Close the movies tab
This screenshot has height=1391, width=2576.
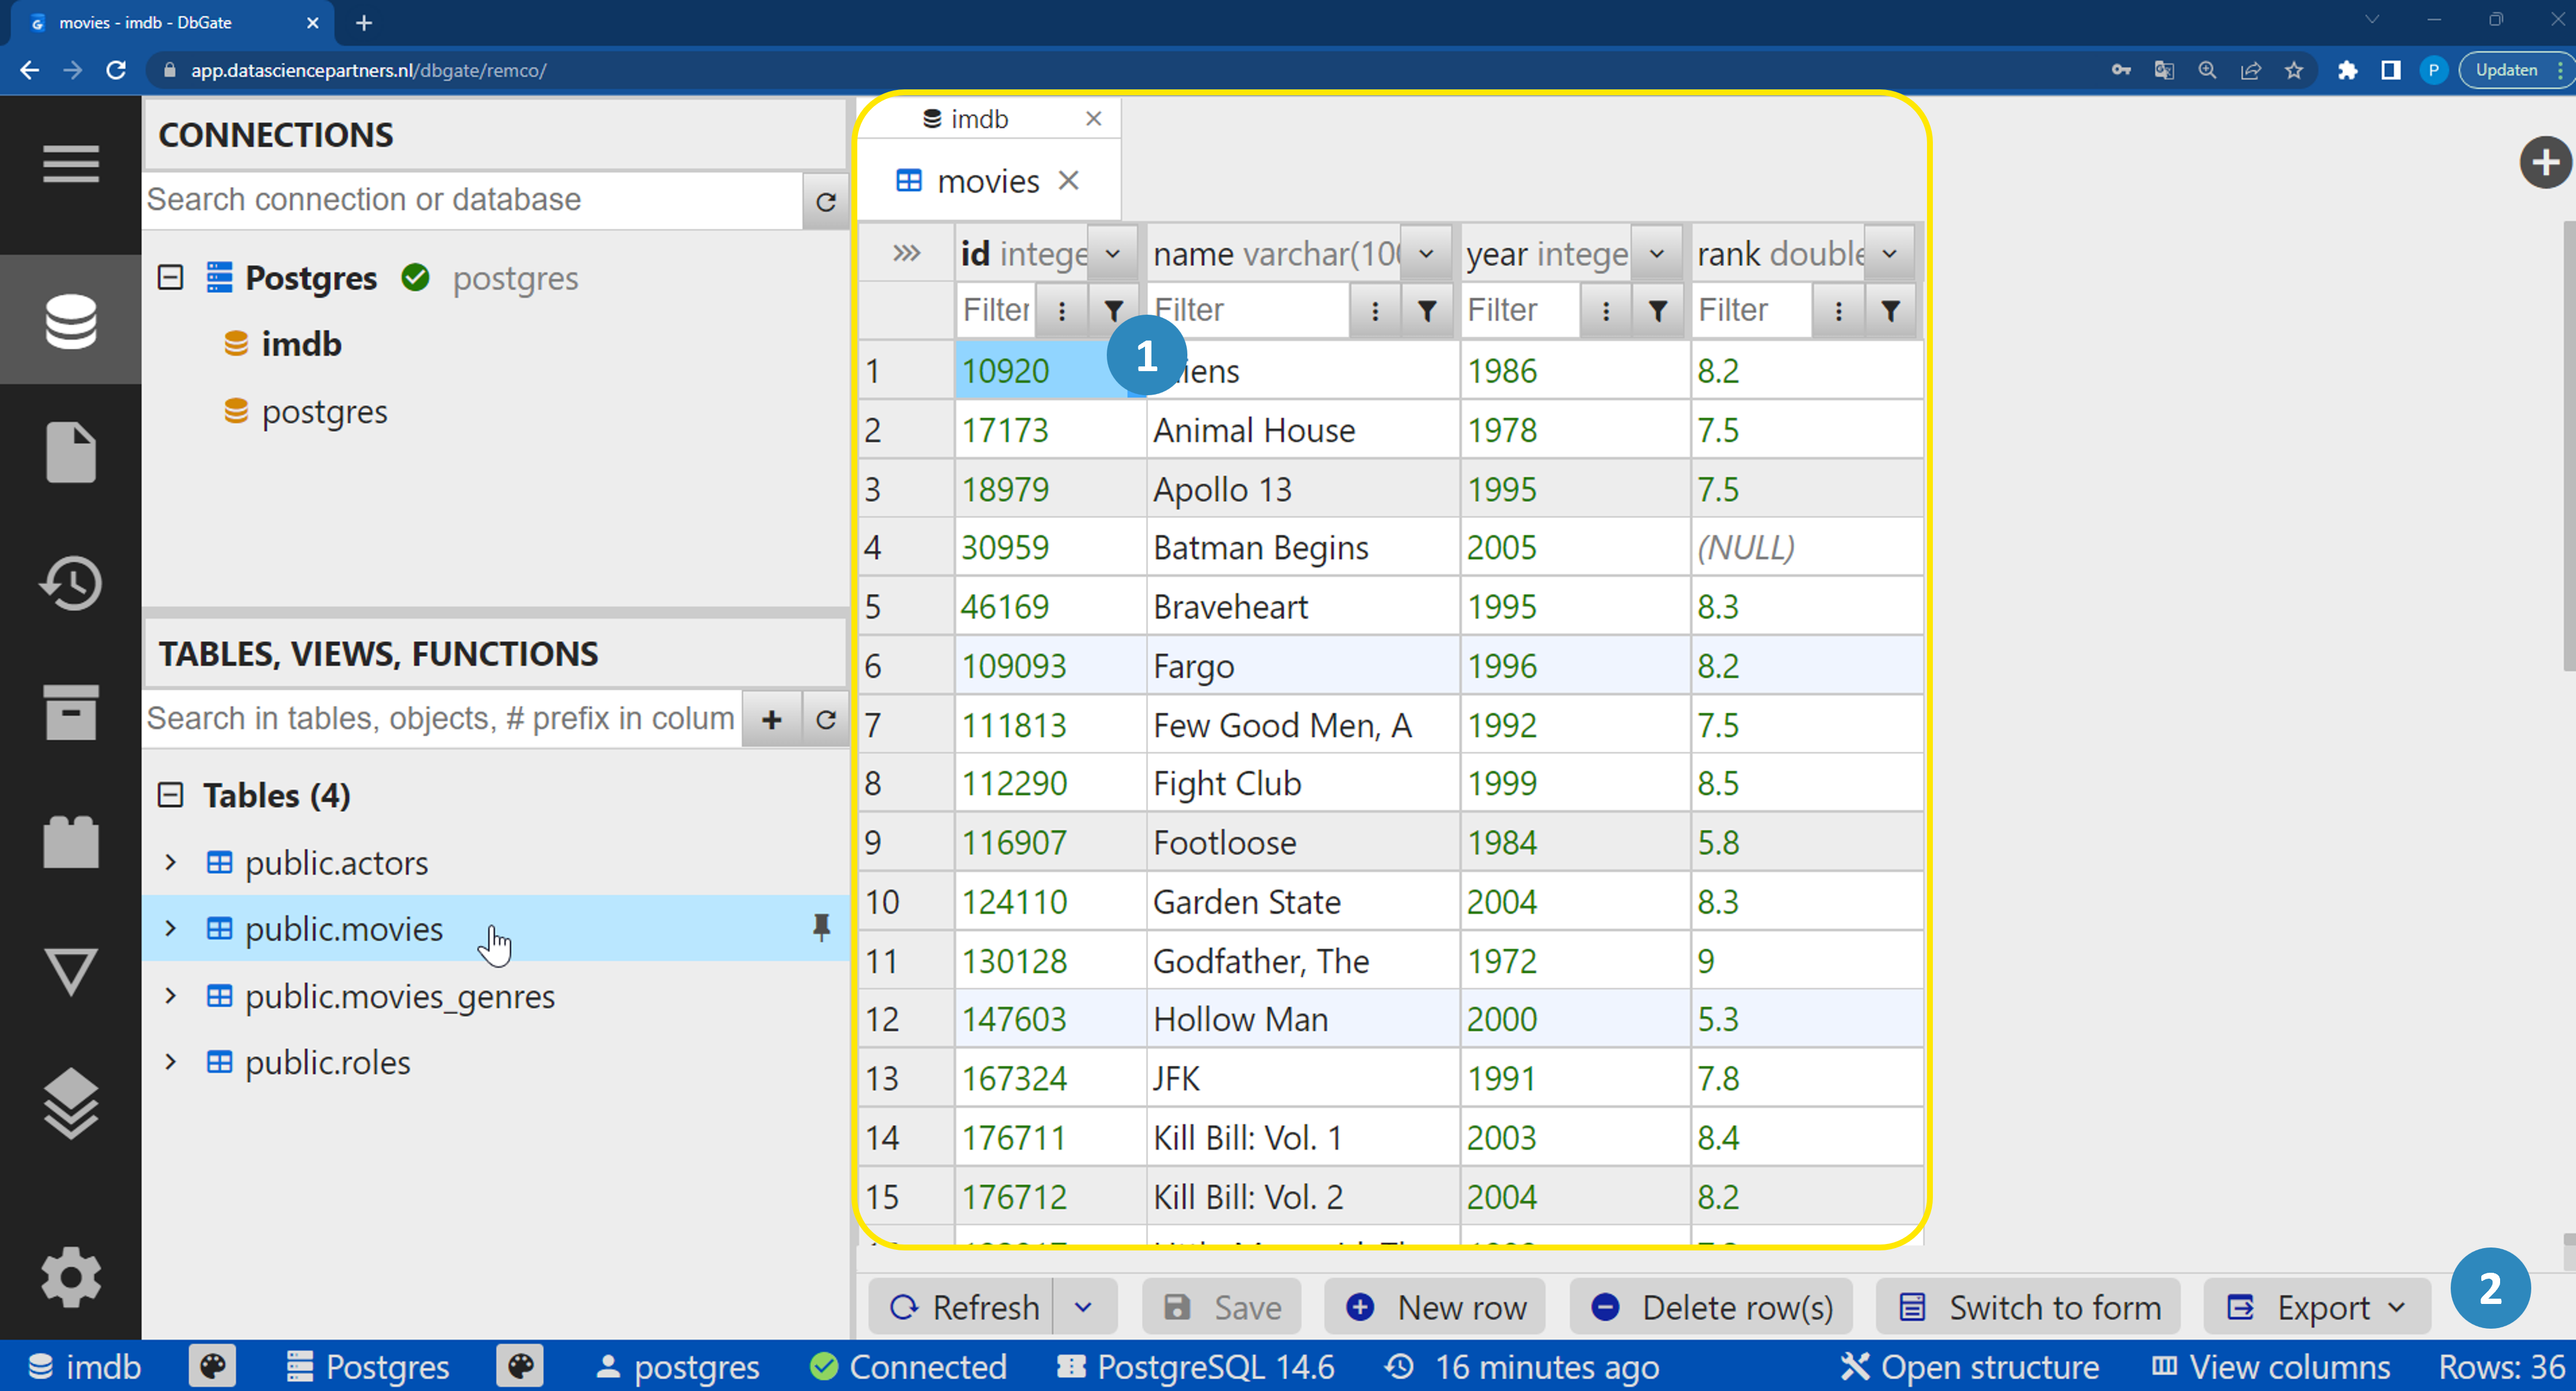pyautogui.click(x=1068, y=181)
